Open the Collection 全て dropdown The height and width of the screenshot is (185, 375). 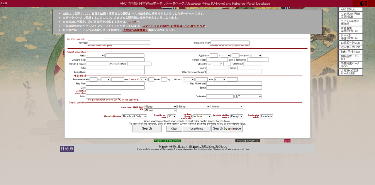coord(248,96)
